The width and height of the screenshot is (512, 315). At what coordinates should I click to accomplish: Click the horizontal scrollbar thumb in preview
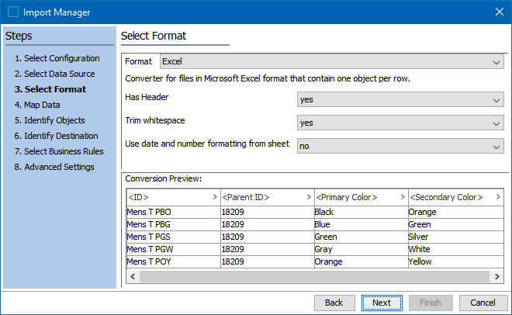315,277
